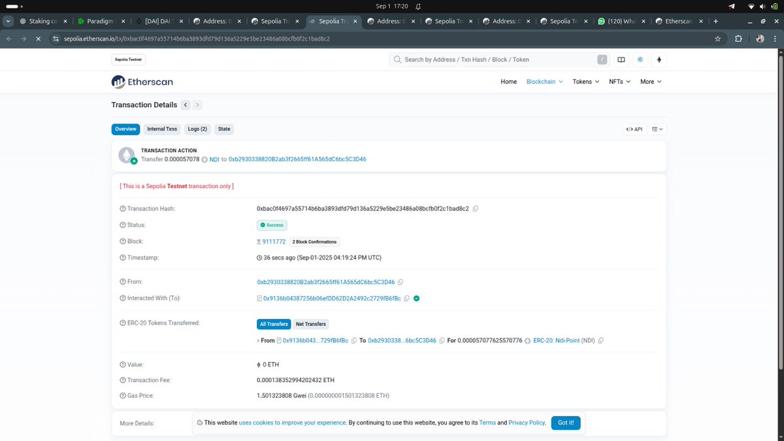Open the Logs (2) tab
This screenshot has height=441, width=784.
click(x=197, y=129)
